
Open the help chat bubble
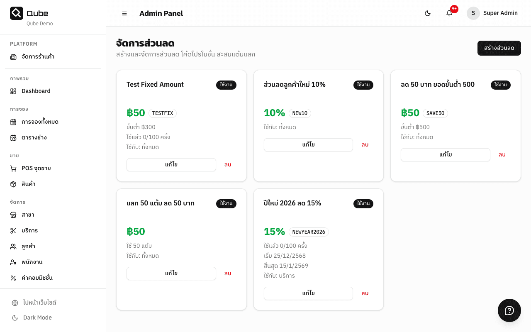509,310
